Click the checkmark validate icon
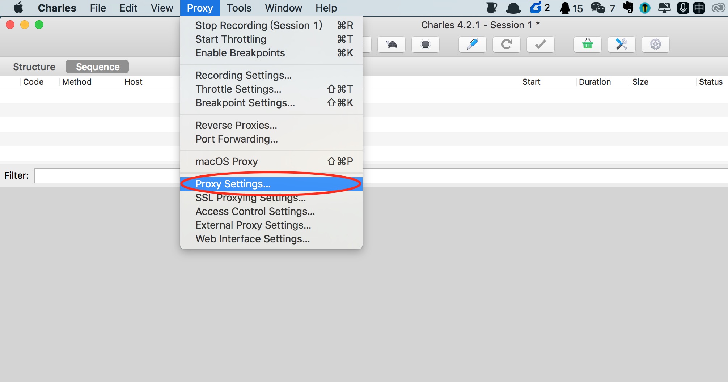Viewport: 728px width, 382px height. 541,44
